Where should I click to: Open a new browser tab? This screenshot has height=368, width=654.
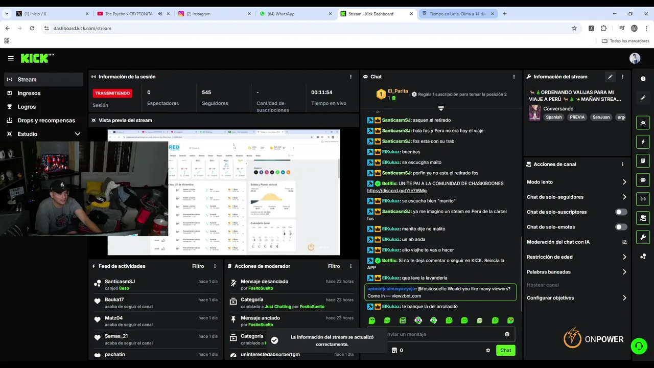click(x=505, y=14)
